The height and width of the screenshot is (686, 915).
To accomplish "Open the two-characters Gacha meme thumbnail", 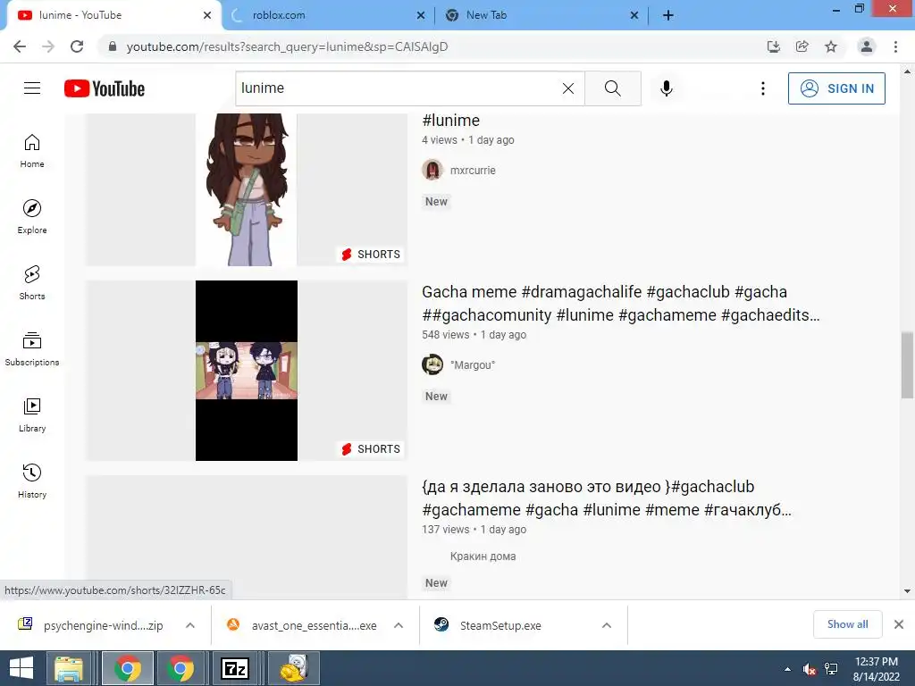I will [247, 371].
